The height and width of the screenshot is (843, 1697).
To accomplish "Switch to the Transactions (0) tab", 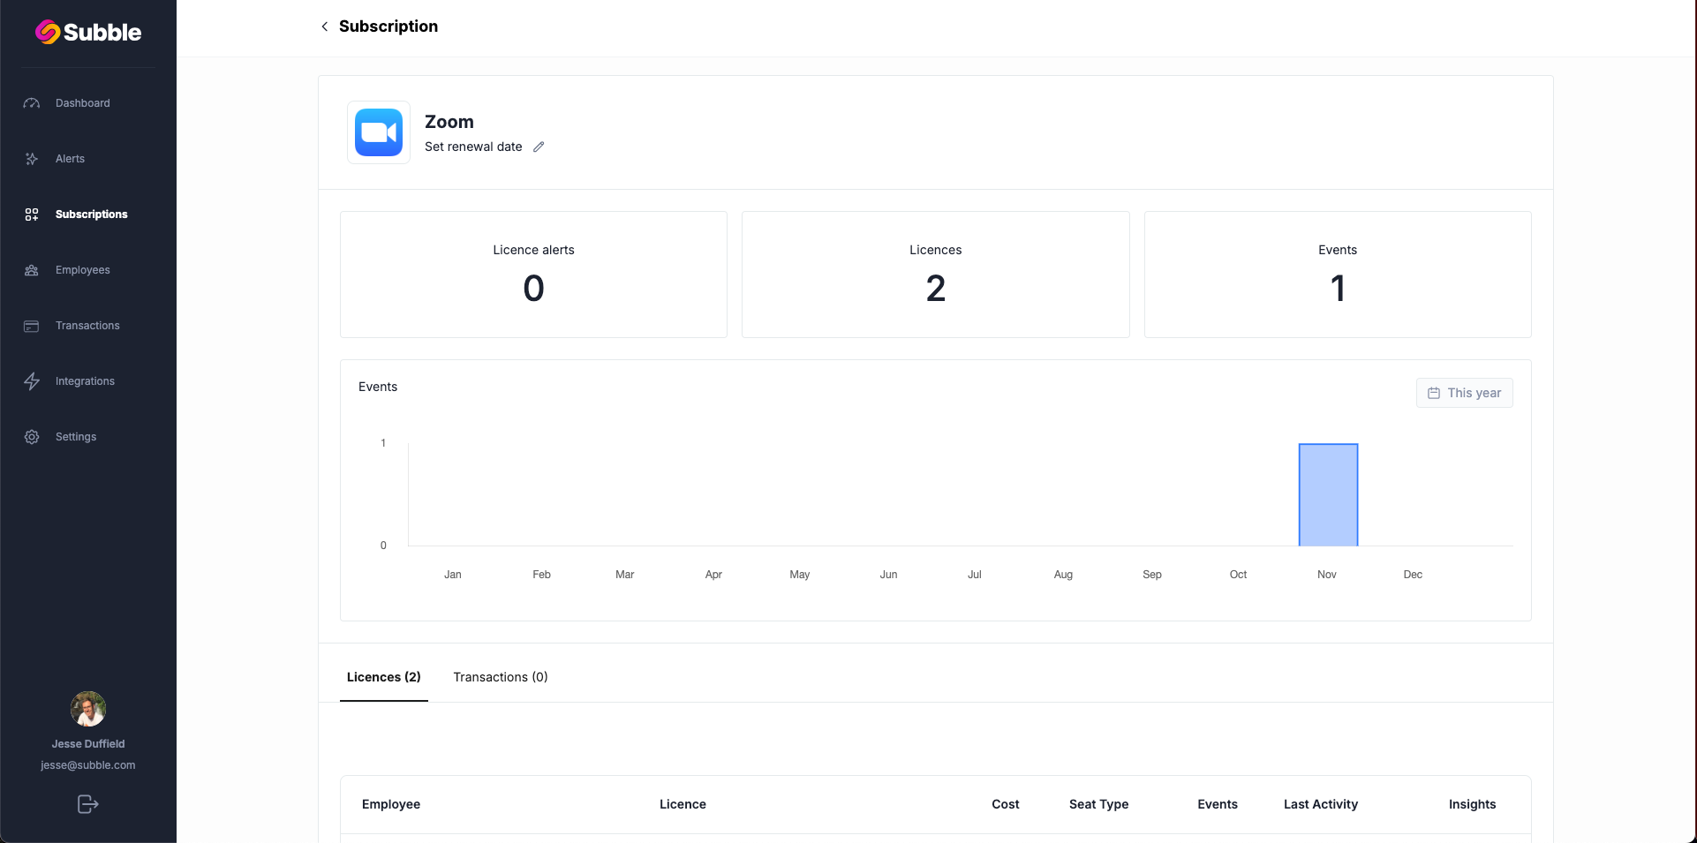I will coord(501,677).
